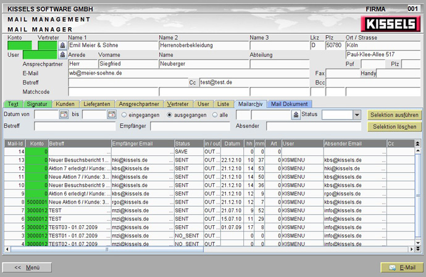
Task: Select row 'Neuer Besuchsbericht 1...' Mail-Id 13
Action: point(209,160)
